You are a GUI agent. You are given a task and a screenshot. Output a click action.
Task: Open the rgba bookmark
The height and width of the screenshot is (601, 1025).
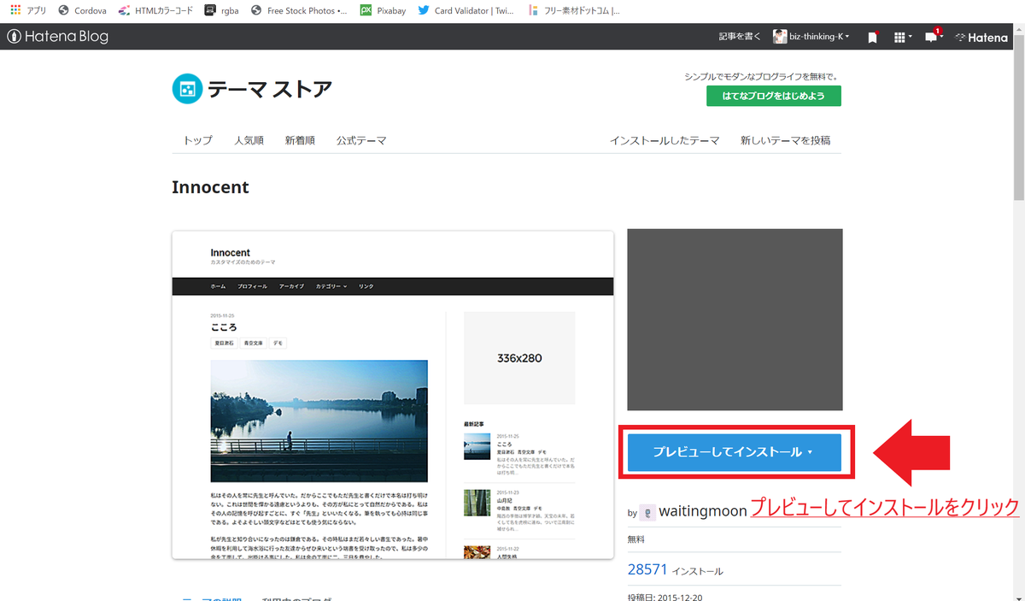224,10
